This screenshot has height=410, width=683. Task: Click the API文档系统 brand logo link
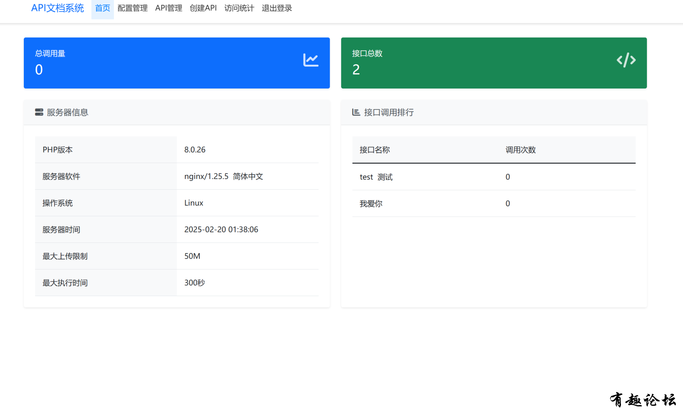pyautogui.click(x=57, y=8)
